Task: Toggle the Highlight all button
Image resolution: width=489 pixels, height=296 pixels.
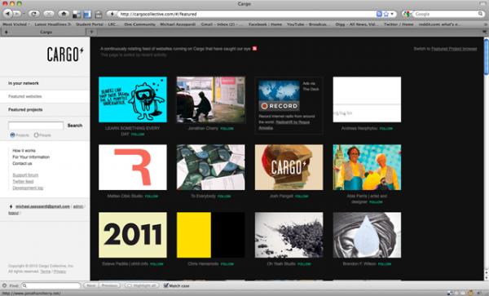Action: coord(142,285)
